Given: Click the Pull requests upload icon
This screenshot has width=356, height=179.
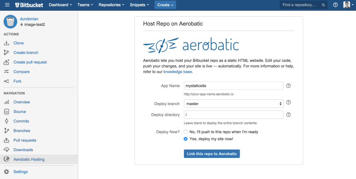Looking at the screenshot, I should 6,140.
